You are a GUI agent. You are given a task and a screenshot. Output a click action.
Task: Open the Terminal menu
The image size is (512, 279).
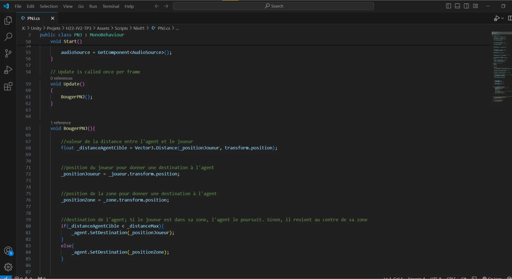111,6
